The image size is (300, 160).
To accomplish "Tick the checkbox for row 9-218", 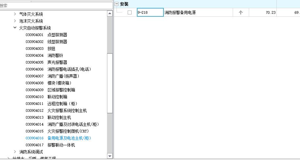I will tap(130, 12).
